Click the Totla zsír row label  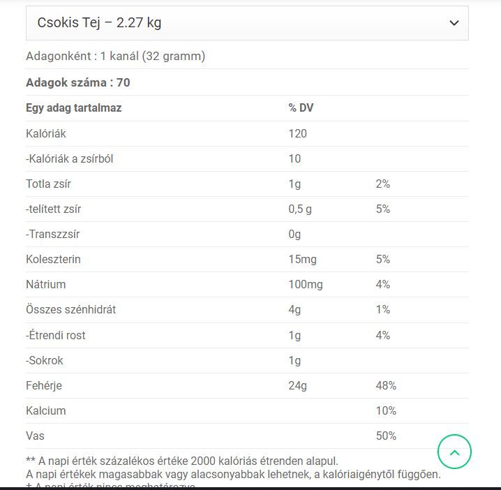(48, 184)
